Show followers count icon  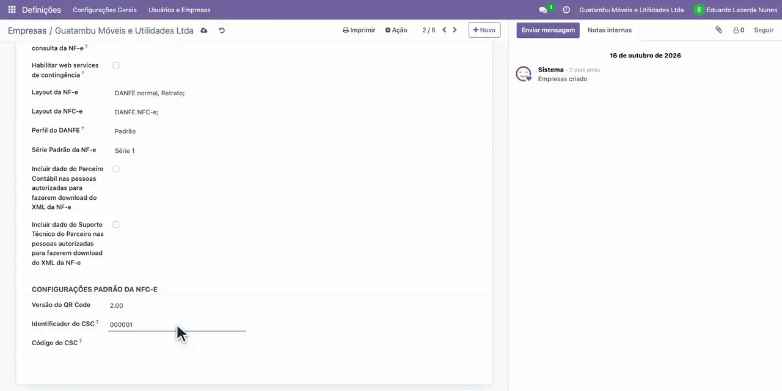[x=739, y=30]
